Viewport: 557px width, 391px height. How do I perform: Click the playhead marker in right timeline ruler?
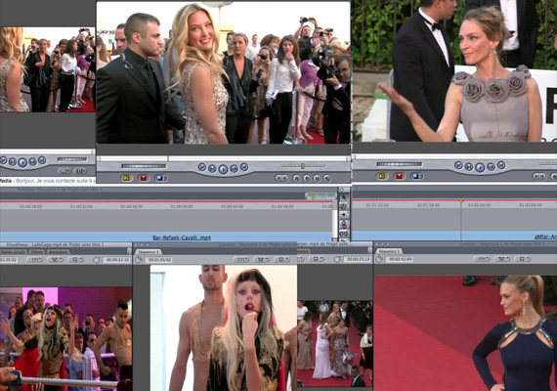click(461, 201)
